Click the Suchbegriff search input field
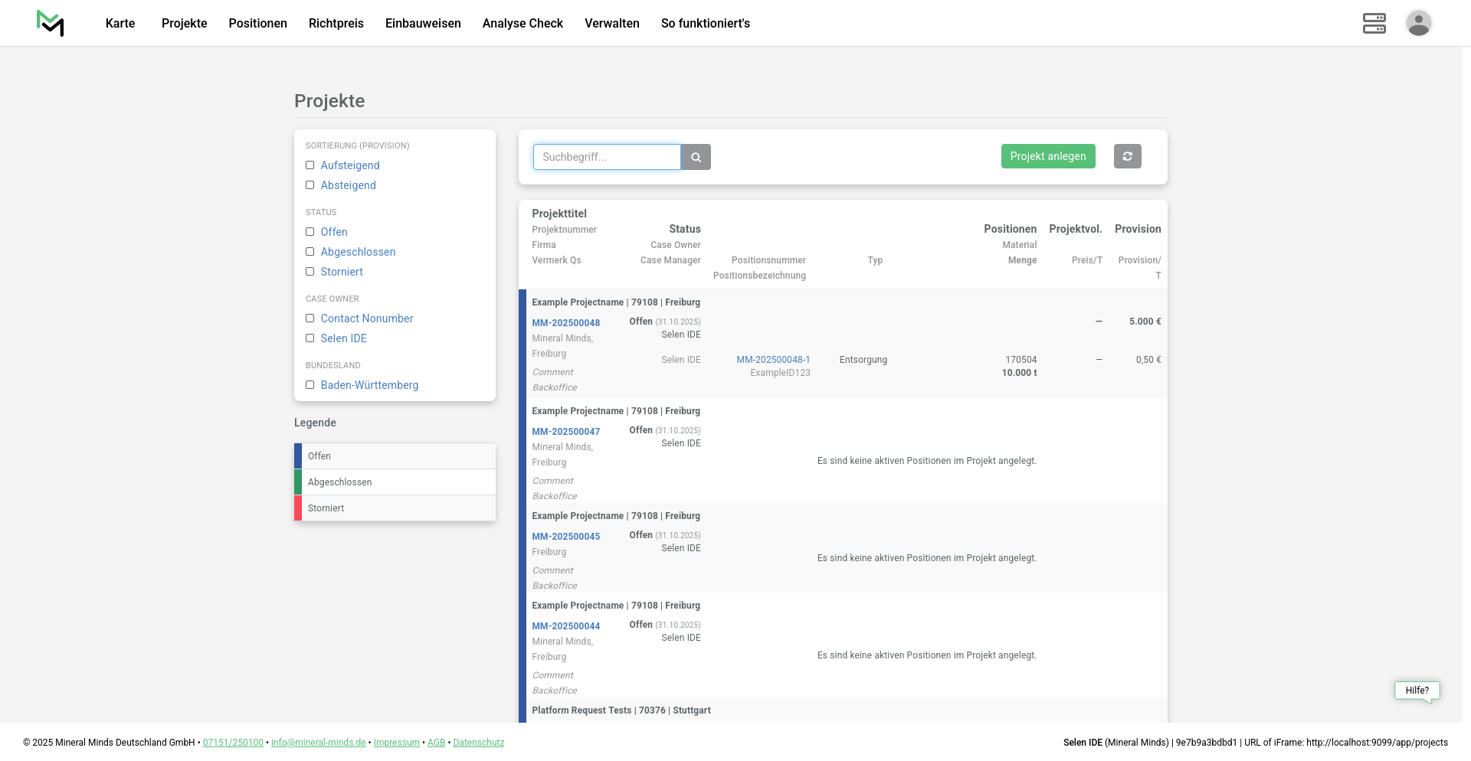Screen dimensions: 1471x761 tap(607, 157)
